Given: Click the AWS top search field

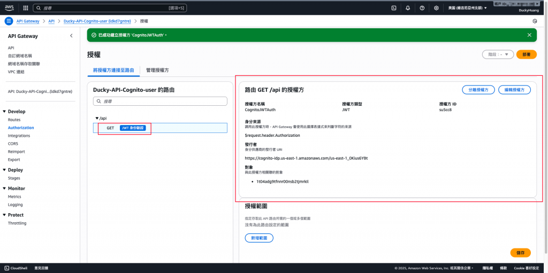Looking at the screenshot, I should [x=110, y=7].
